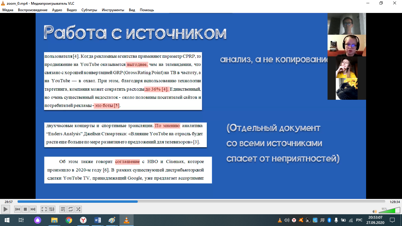Click VLC cone in system tray

pyautogui.click(x=280, y=220)
